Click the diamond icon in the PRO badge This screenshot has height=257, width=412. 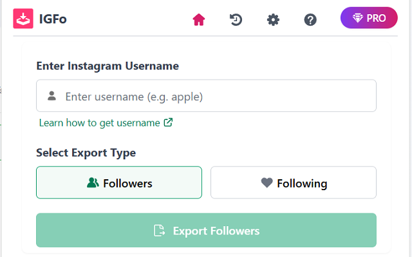pyautogui.click(x=357, y=18)
